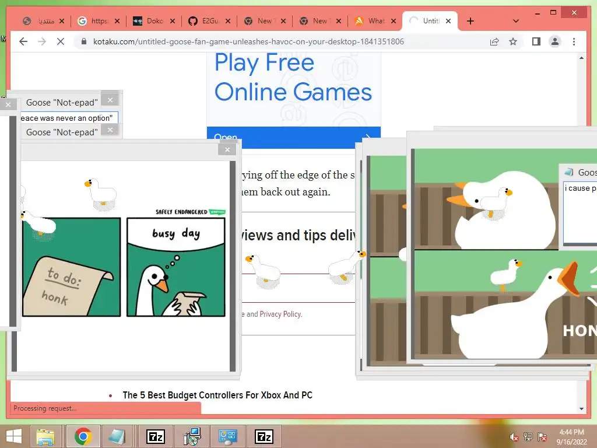Screen dimensions: 597x448
Task: Open the Chrome side panel
Action: 536,41
